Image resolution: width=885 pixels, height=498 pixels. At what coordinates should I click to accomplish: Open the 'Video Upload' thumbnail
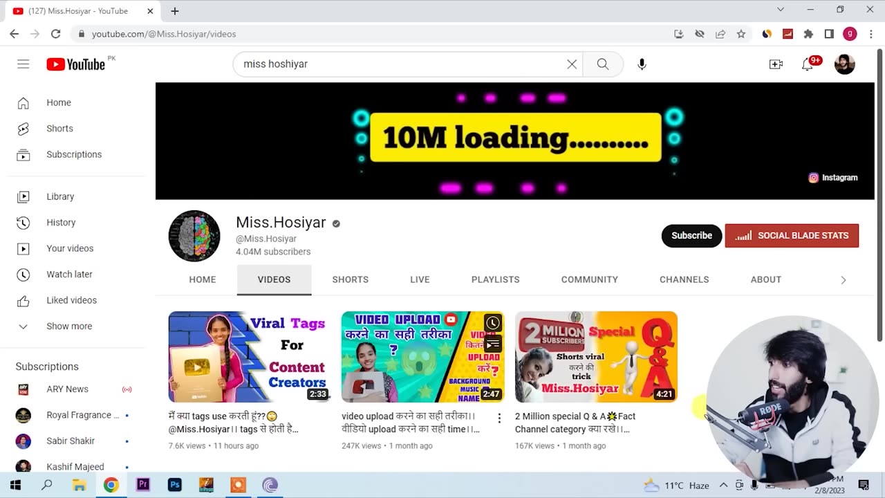tap(423, 357)
